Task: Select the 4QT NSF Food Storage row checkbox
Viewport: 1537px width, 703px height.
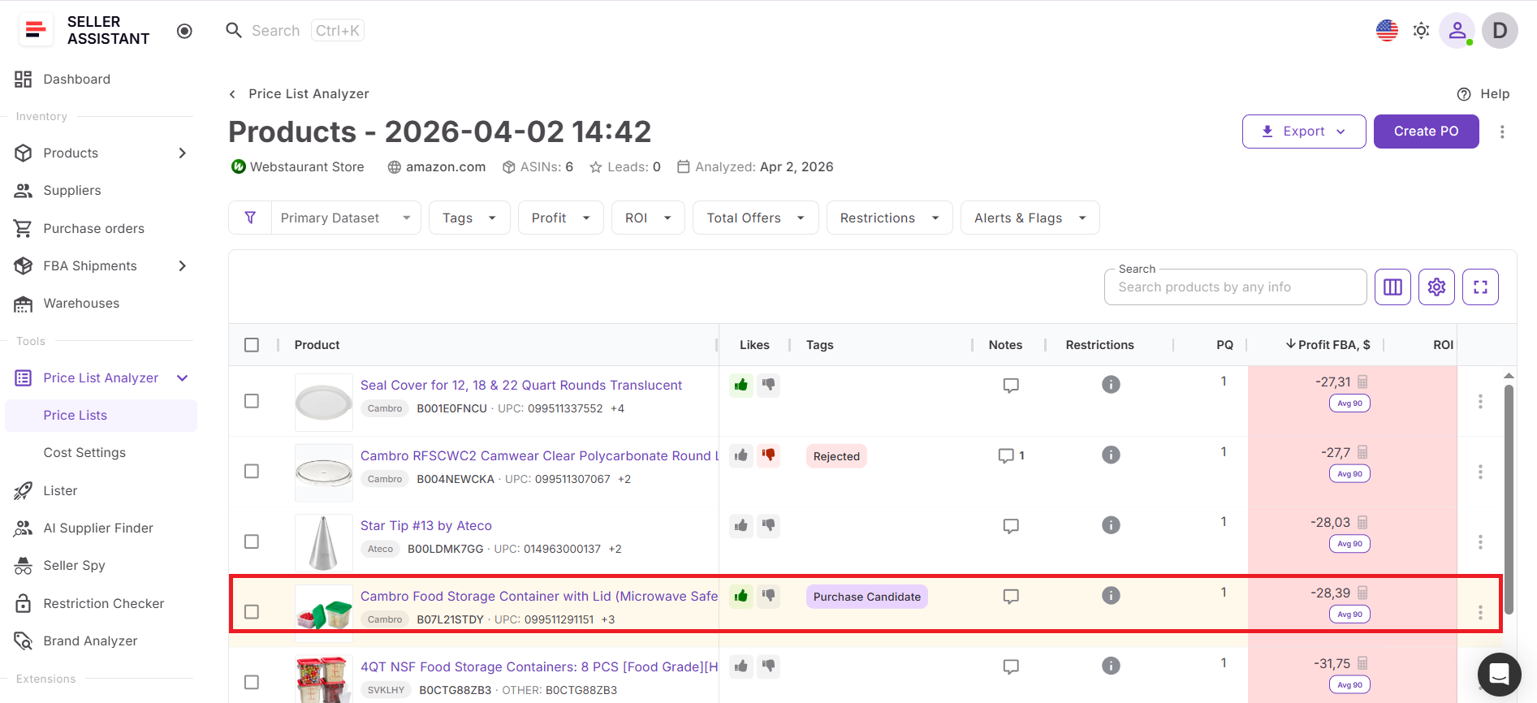Action: (252, 682)
